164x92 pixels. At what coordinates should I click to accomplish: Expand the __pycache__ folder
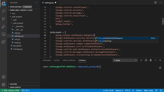pyautogui.click(x=13, y=26)
